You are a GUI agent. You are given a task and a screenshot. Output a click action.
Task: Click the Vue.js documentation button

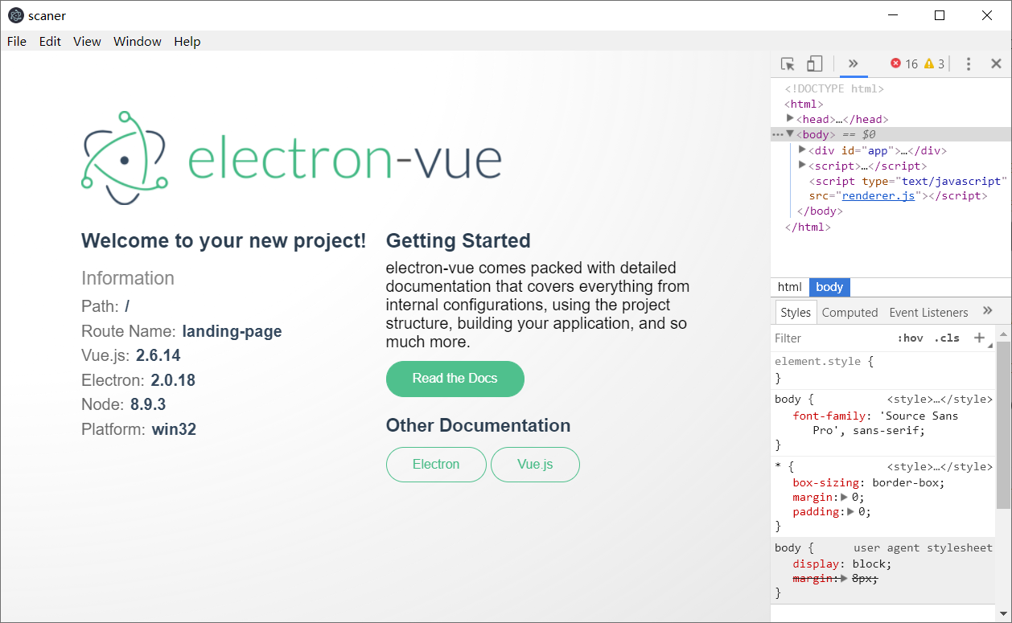(535, 465)
